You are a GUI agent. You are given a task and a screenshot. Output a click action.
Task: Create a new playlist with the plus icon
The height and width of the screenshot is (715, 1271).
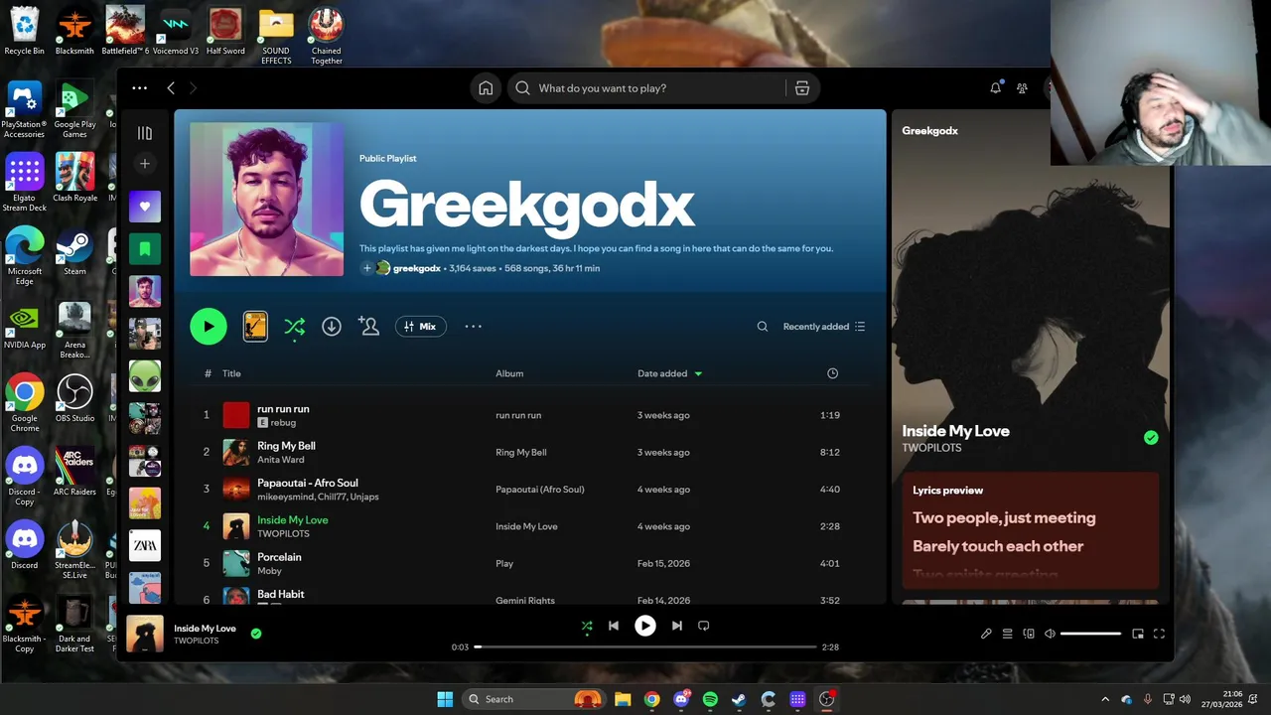(145, 164)
